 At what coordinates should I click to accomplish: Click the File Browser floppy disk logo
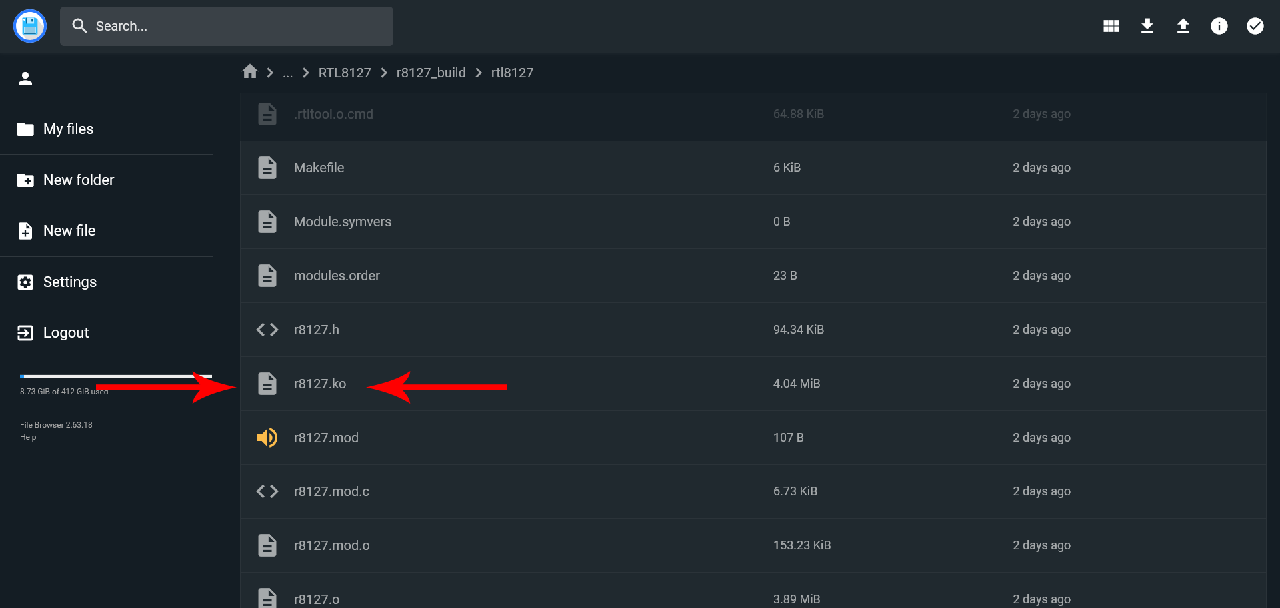[30, 26]
